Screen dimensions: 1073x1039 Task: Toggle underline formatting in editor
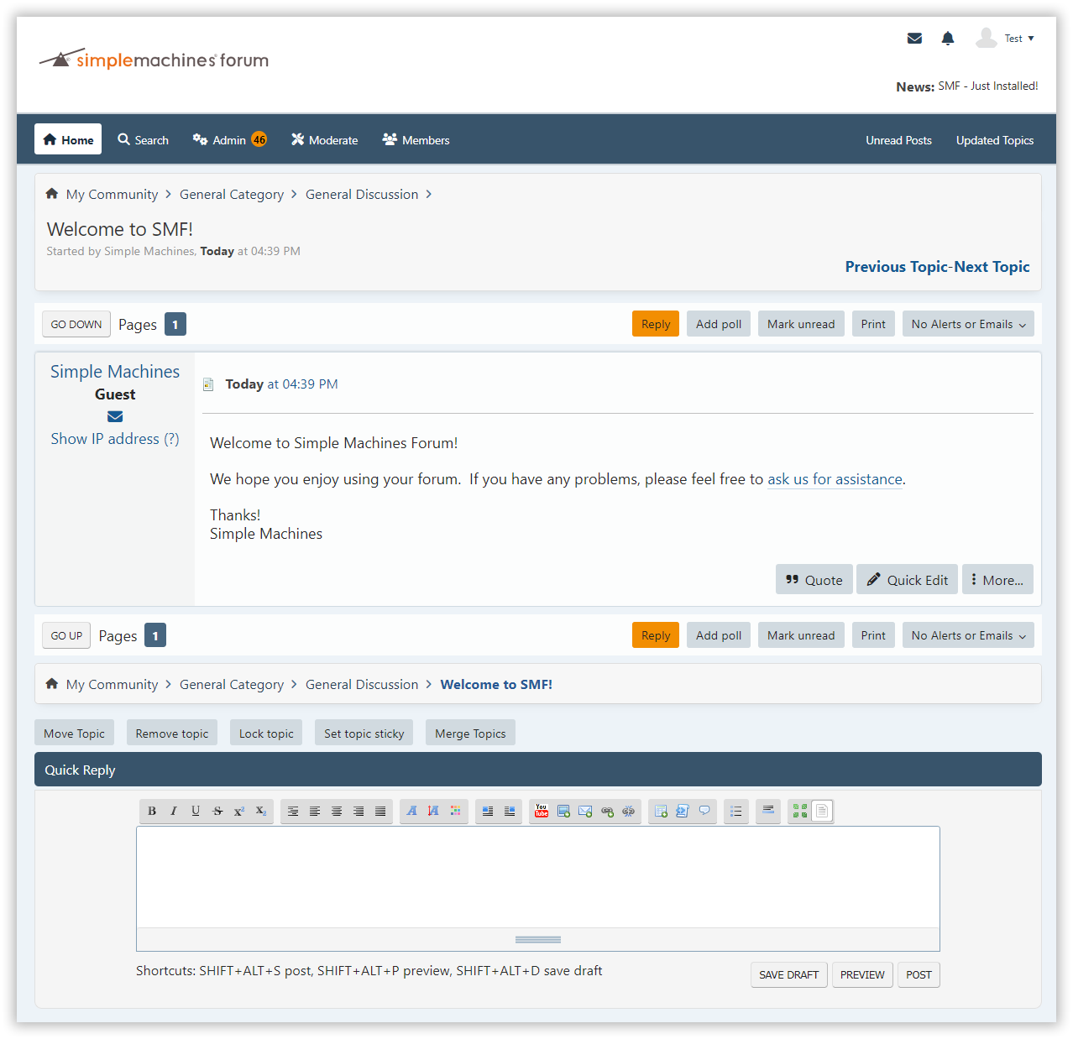point(196,811)
